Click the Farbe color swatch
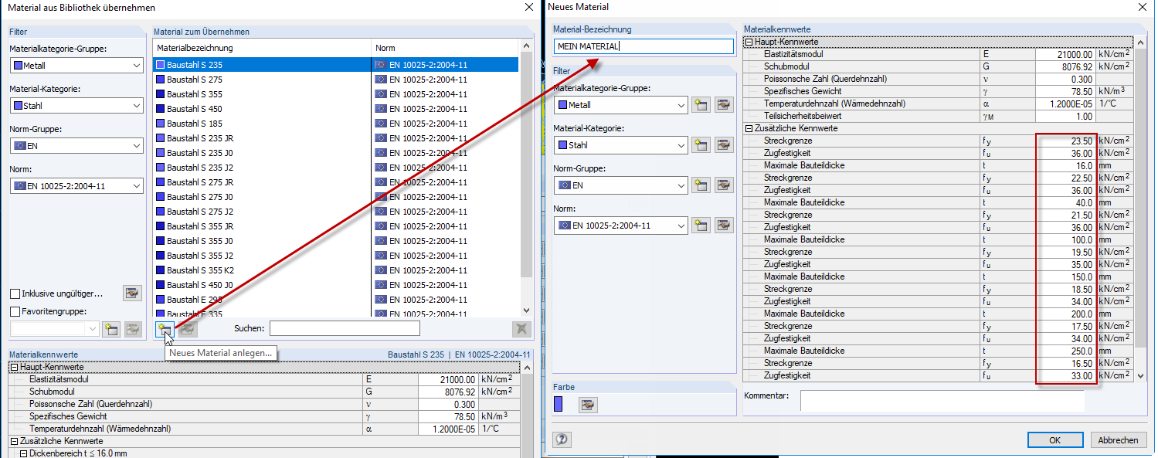The width and height of the screenshot is (1158, 458). coord(559,404)
